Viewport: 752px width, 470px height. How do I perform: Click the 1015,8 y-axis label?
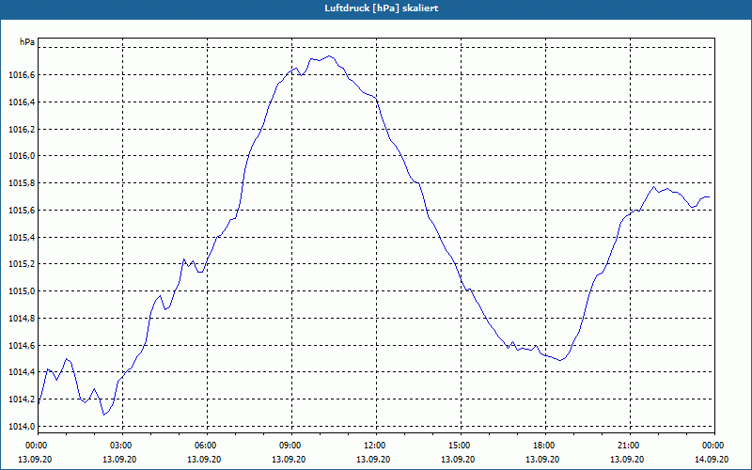pyautogui.click(x=21, y=183)
